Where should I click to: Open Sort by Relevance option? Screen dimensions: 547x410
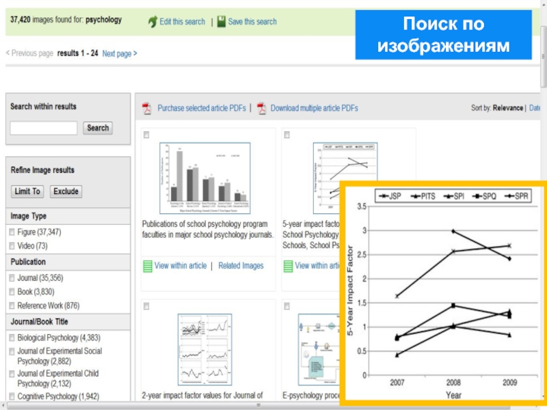click(507, 108)
